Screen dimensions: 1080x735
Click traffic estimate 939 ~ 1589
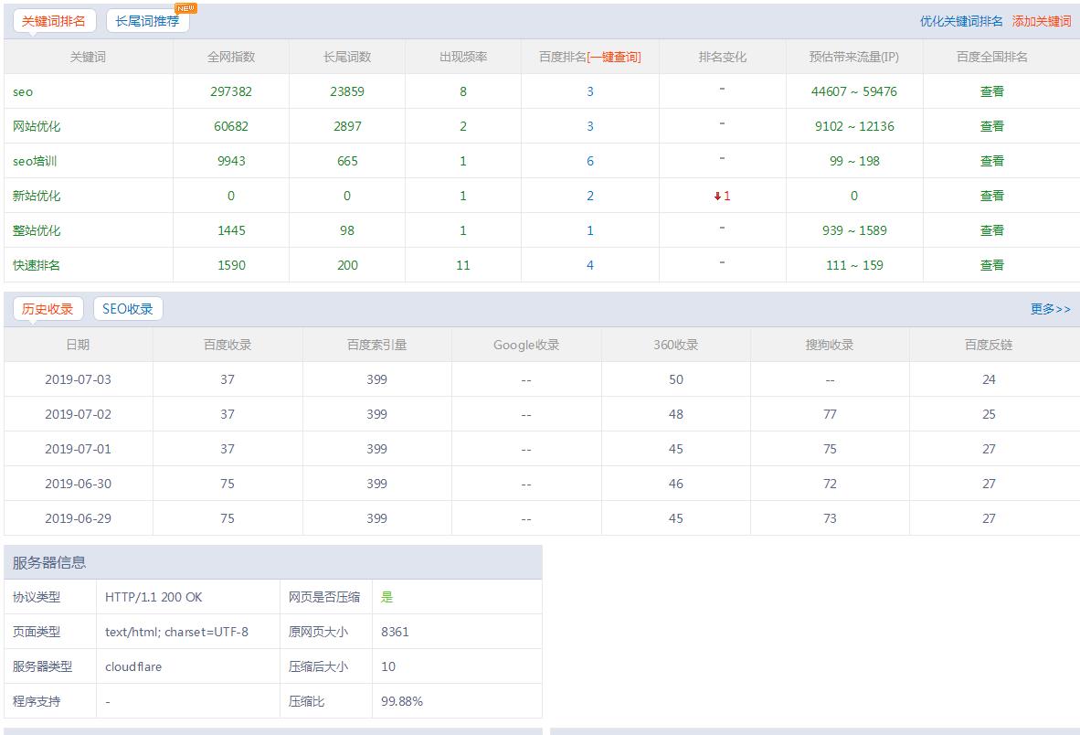(x=854, y=230)
